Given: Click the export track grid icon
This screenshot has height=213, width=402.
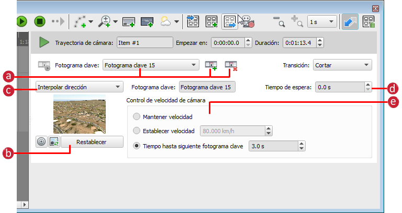Looking at the screenshot, I should pyautogui.click(x=230, y=22).
